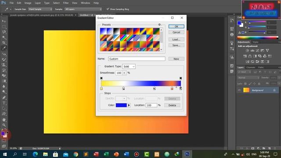Open the Filter menu
Image resolution: width=281 pixels, height=158 pixels.
point(66,3)
